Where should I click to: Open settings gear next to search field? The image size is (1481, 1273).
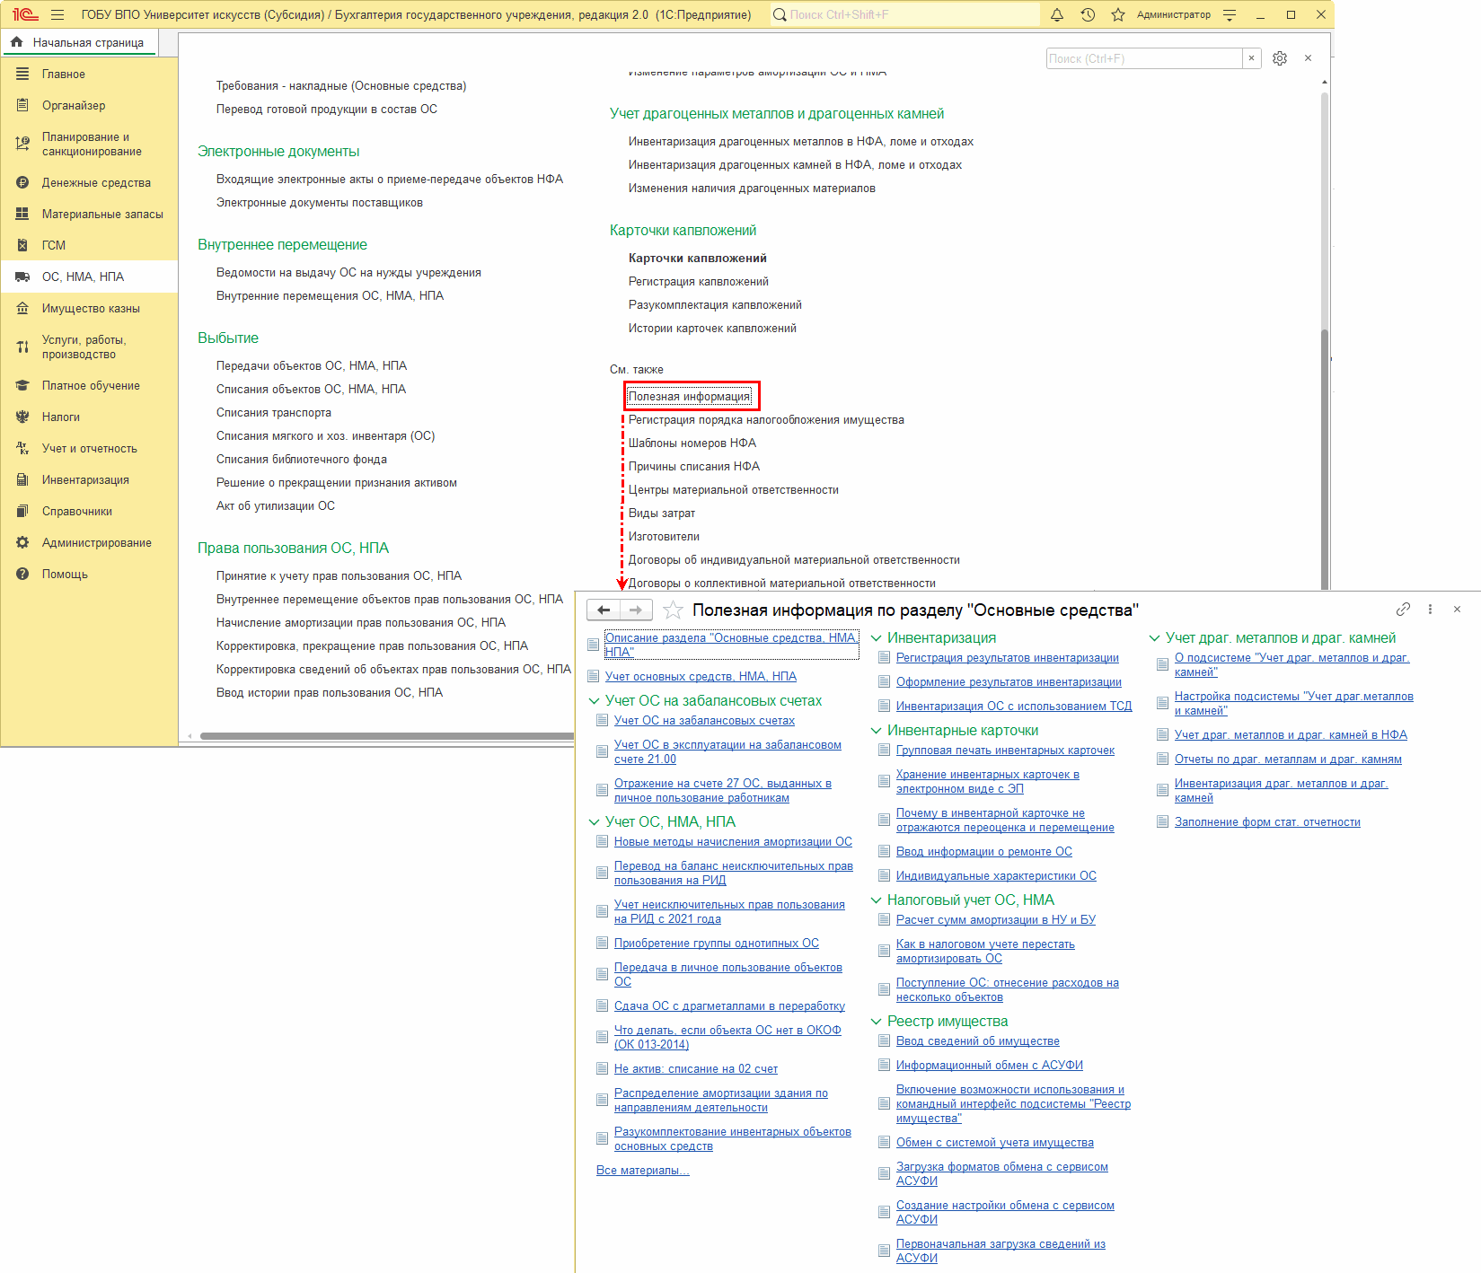click(1280, 58)
